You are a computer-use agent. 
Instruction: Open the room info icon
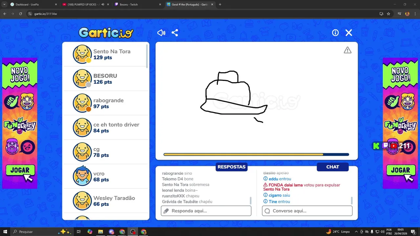coord(335,33)
